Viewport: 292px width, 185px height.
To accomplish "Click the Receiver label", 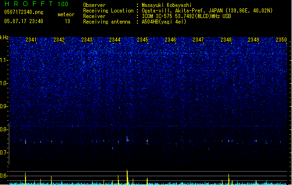I will tap(94, 16).
